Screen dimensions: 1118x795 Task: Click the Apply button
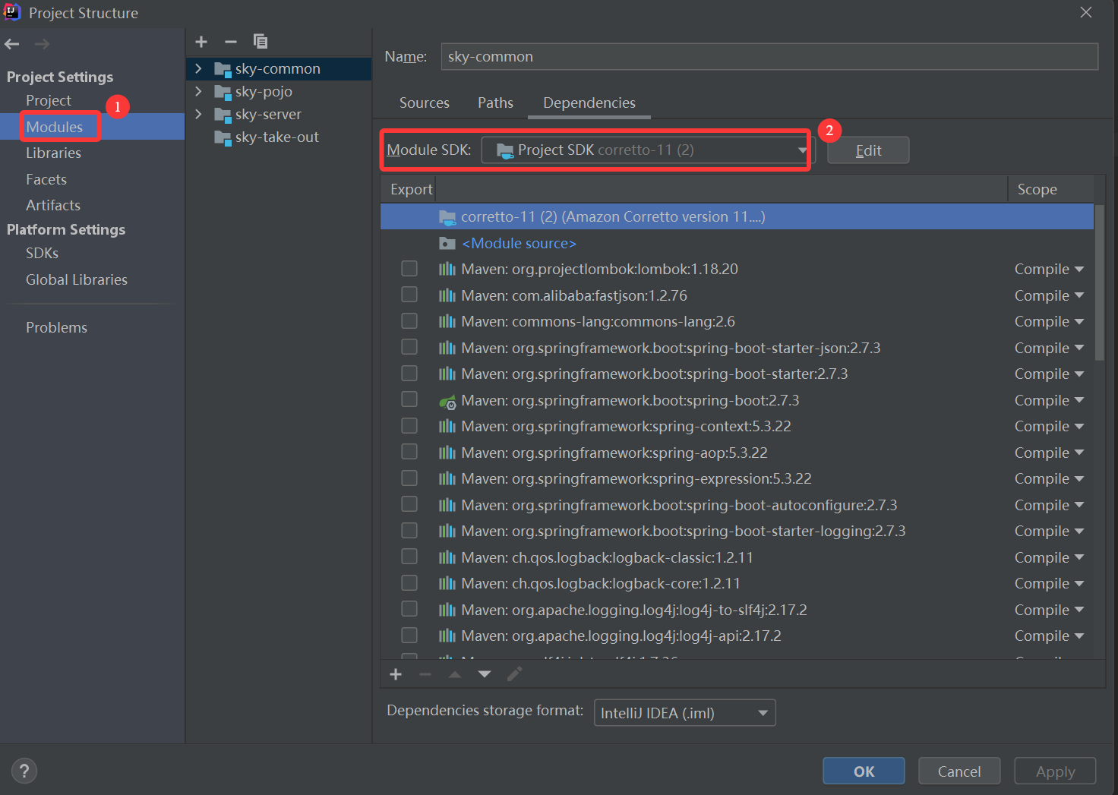point(1055,771)
